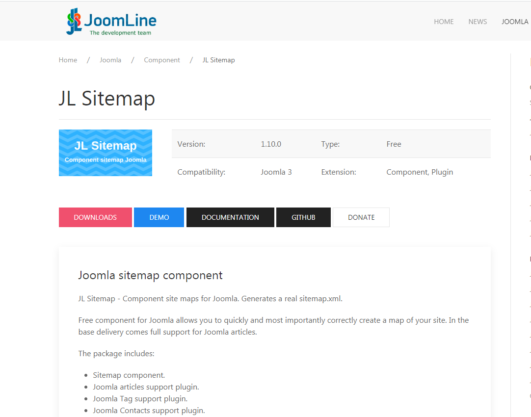Navigate to the Joomla breadcrumb link

[110, 60]
